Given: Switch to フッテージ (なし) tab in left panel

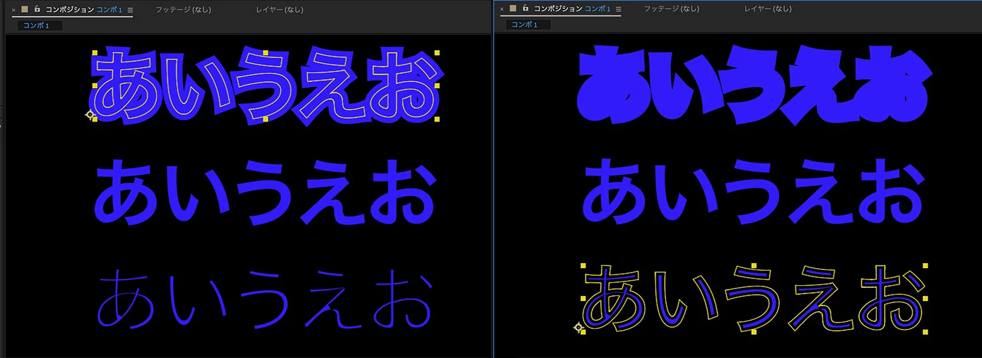Looking at the screenshot, I should [183, 10].
